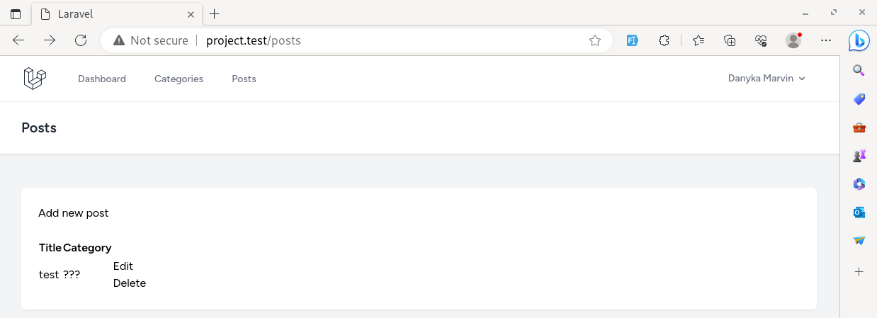Screen dimensions: 877x318
Task: Add this page to favorites star
Action: pyautogui.click(x=595, y=40)
